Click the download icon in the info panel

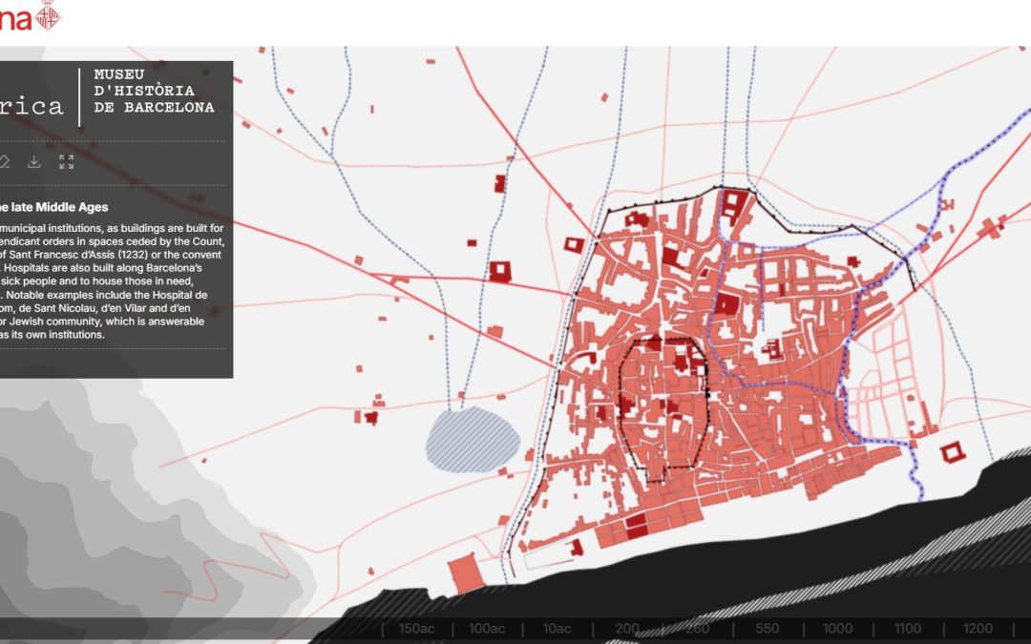pyautogui.click(x=34, y=161)
